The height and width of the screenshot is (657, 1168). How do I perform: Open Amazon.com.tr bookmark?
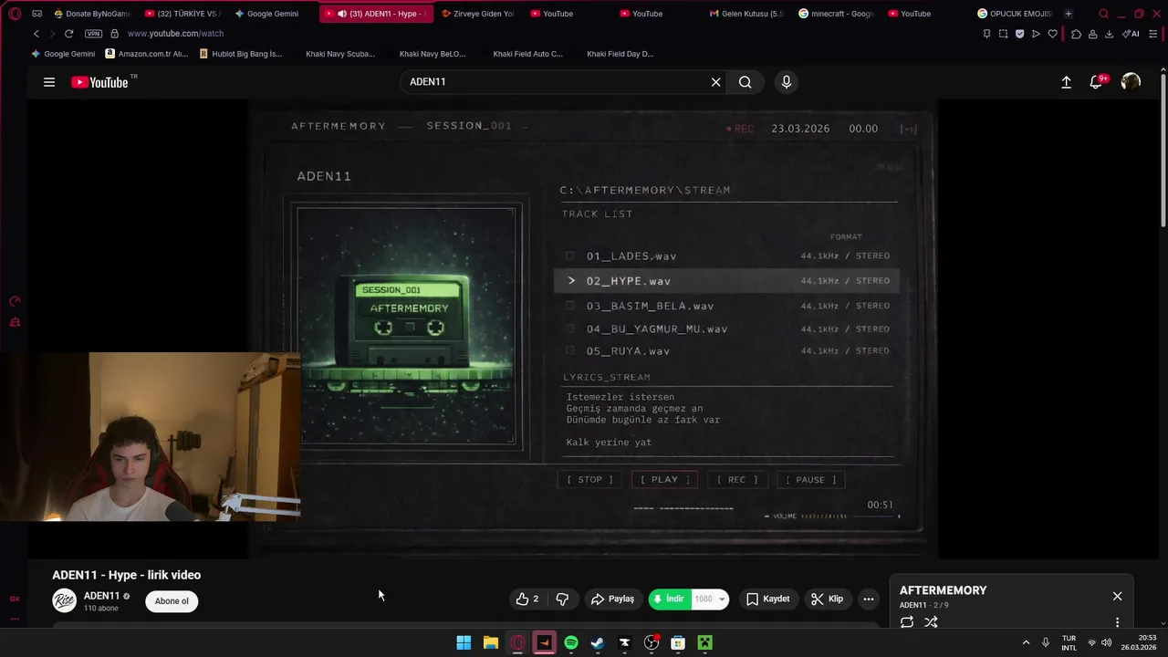pyautogui.click(x=146, y=54)
